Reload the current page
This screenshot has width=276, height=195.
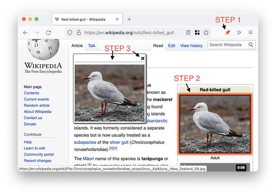[48, 33]
